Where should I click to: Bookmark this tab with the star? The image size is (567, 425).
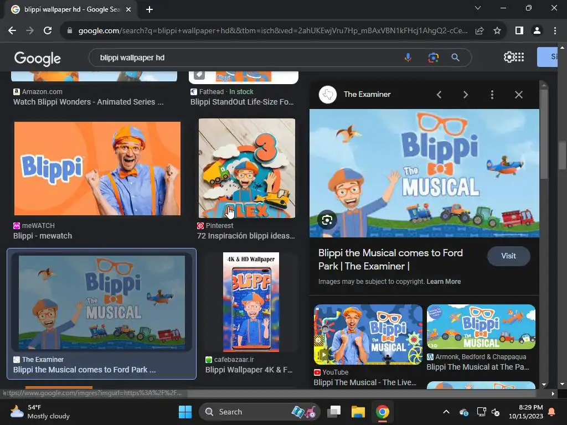coord(497,31)
